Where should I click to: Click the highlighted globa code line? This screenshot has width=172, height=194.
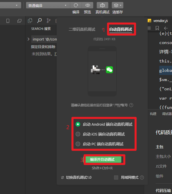pos(166,70)
